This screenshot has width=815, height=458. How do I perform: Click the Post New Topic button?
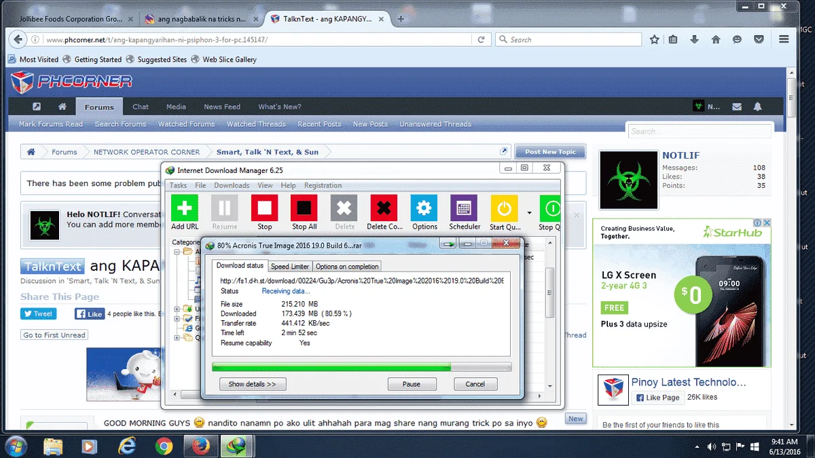tap(550, 152)
